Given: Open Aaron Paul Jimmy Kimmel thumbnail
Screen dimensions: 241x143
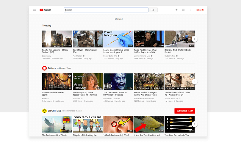Looking at the screenshot, I should [149, 39].
